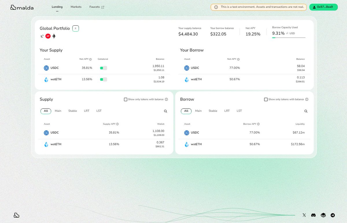Select the All filter in Supply
The height and width of the screenshot is (223, 347).
click(46, 111)
